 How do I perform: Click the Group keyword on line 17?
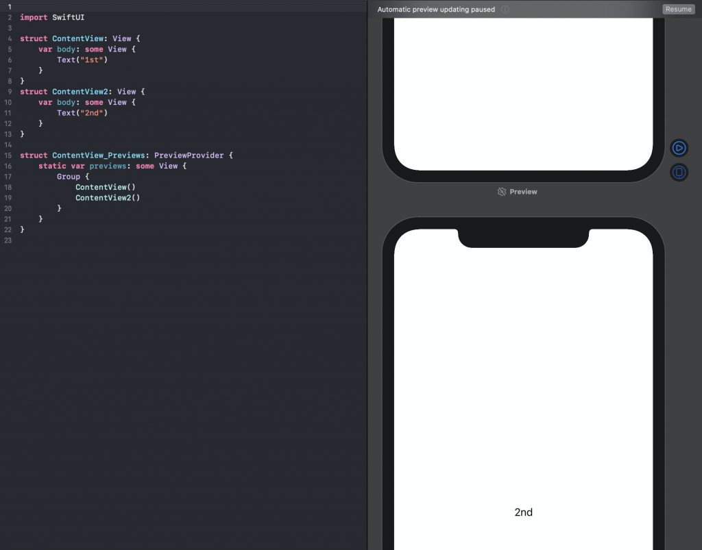(68, 177)
